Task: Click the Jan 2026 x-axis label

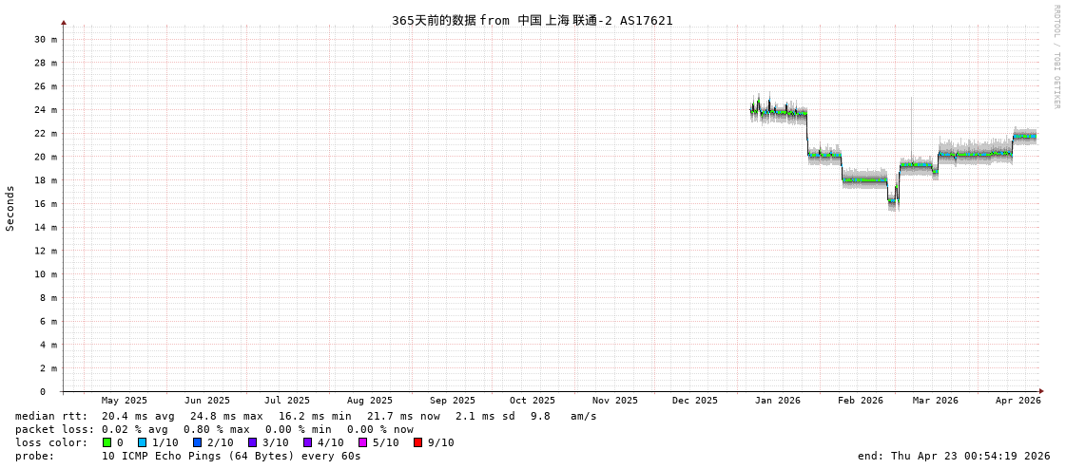Action: (x=777, y=401)
